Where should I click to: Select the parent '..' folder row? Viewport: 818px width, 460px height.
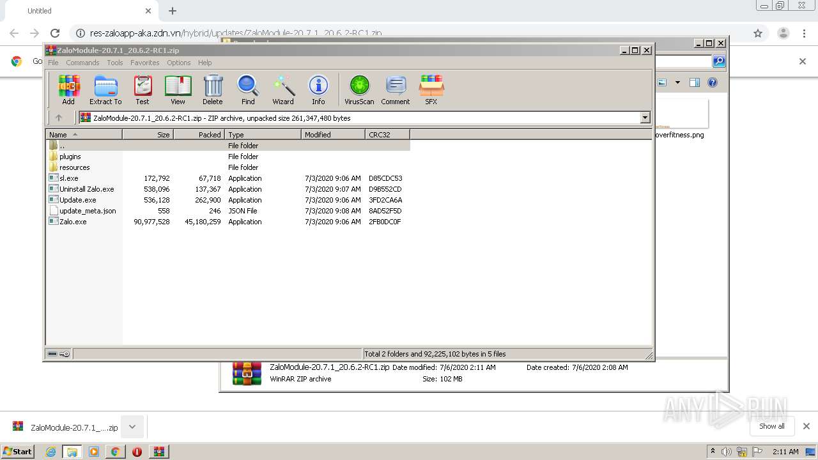click(x=228, y=146)
